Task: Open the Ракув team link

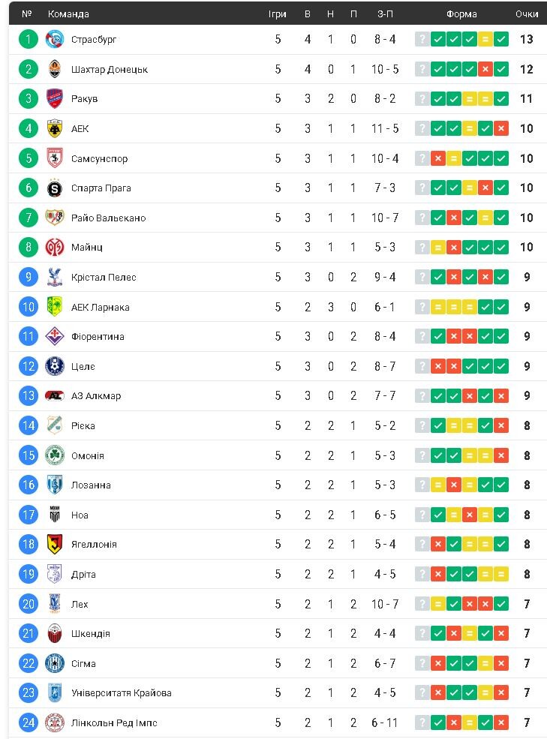Action: click(84, 99)
